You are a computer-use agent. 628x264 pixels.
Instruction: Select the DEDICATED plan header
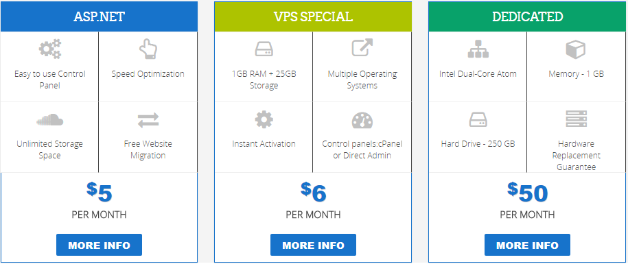tap(528, 16)
